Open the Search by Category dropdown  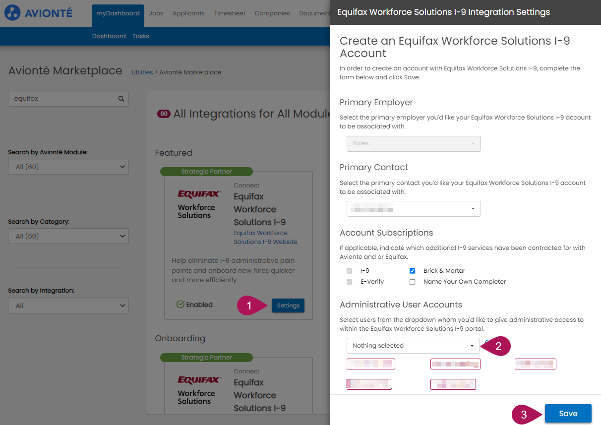[68, 236]
